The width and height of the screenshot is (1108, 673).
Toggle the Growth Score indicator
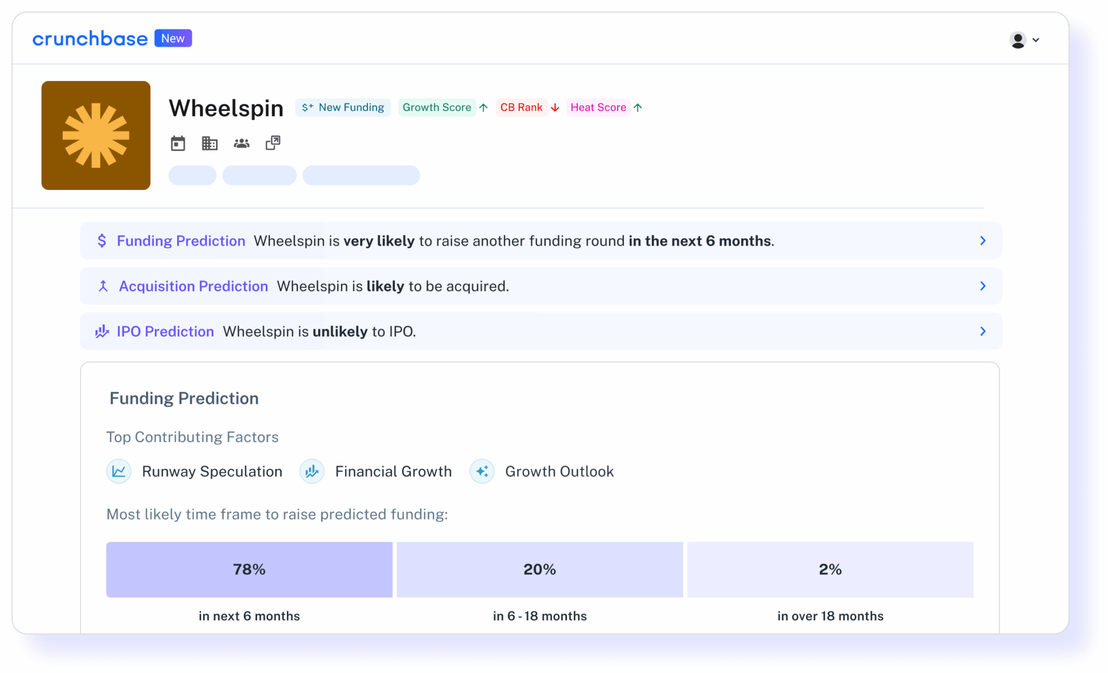[437, 107]
